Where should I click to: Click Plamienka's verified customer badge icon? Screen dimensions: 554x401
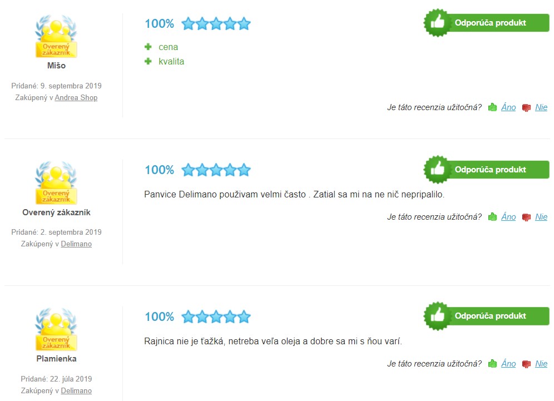click(x=56, y=329)
